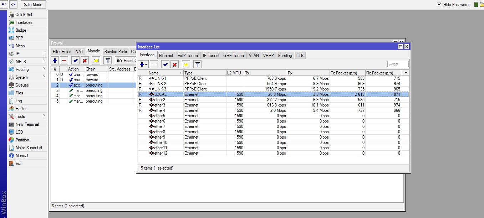Image resolution: width=484 pixels, height=218 pixels.
Task: Open New Terminal from sidebar
Action: (27, 124)
